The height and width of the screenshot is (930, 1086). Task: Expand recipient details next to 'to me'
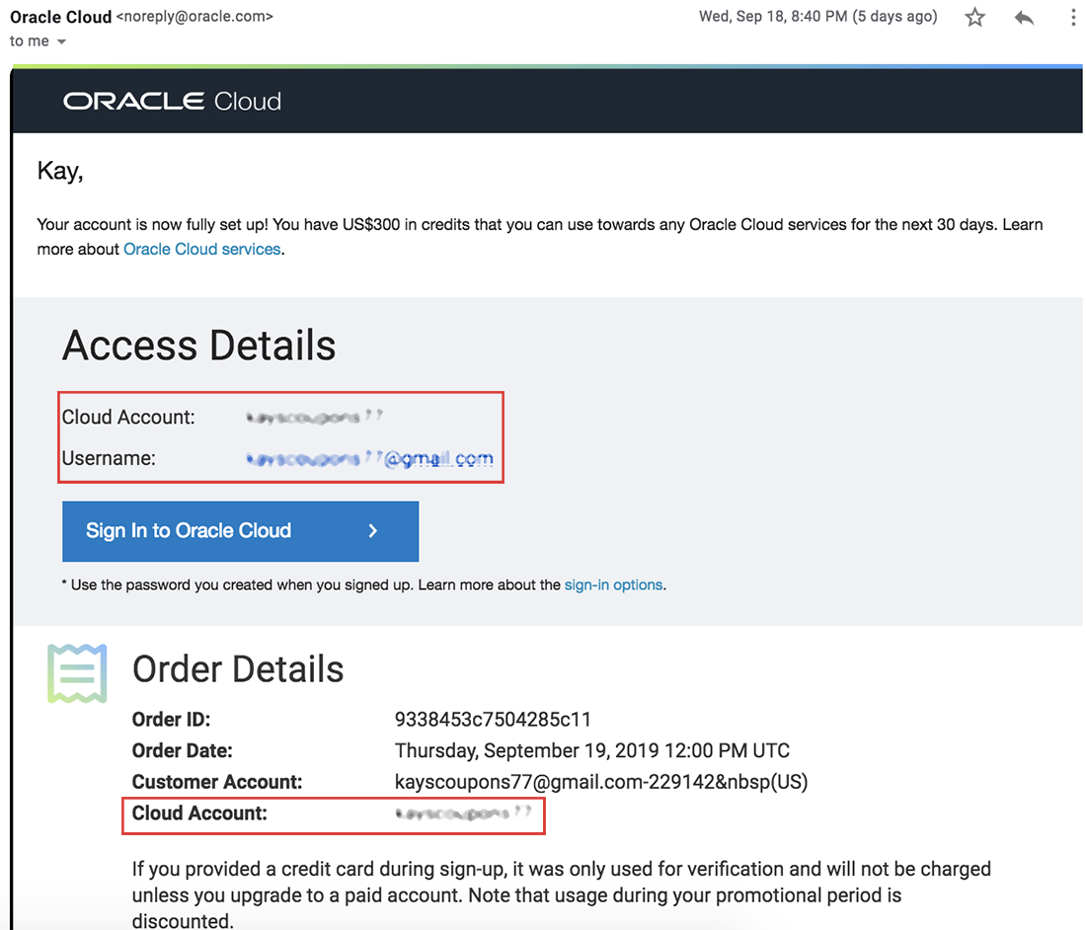61,41
